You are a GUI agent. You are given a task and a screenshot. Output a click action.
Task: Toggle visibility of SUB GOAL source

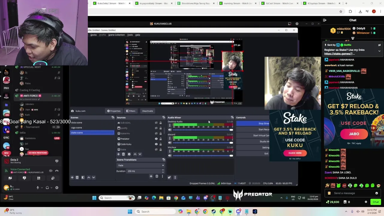156,123
